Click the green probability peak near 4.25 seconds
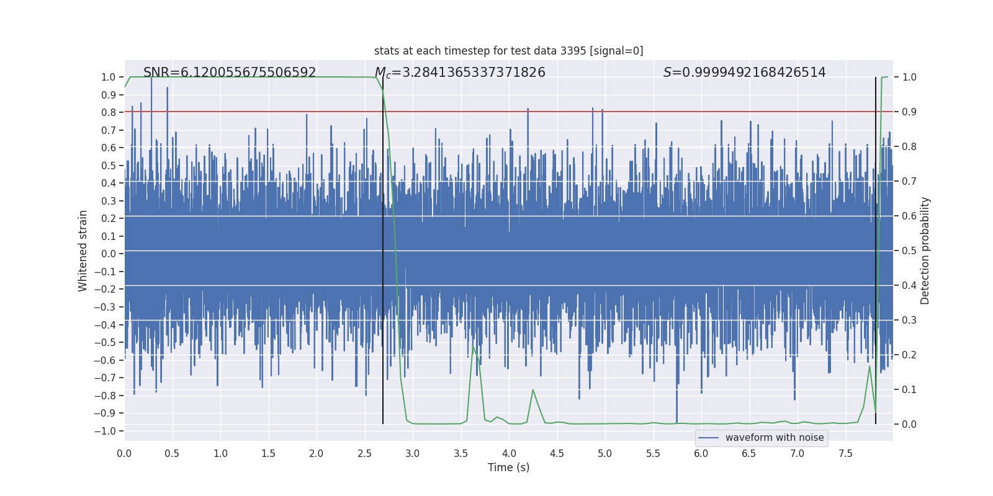The image size is (993, 496). pos(532,390)
